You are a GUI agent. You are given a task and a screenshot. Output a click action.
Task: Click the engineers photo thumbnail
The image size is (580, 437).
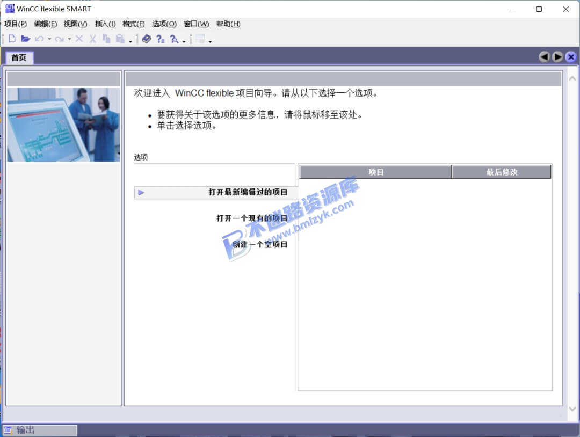[x=63, y=124]
